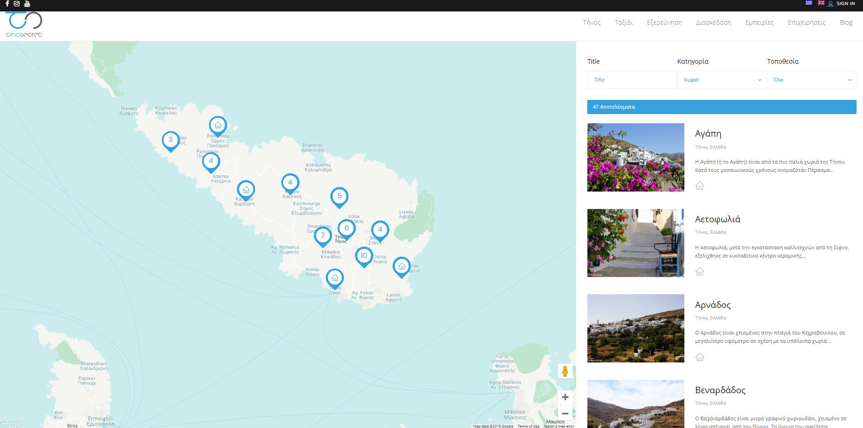The image size is (863, 428).
Task: Open the Βεναρδάδος listing title
Action: coord(720,390)
